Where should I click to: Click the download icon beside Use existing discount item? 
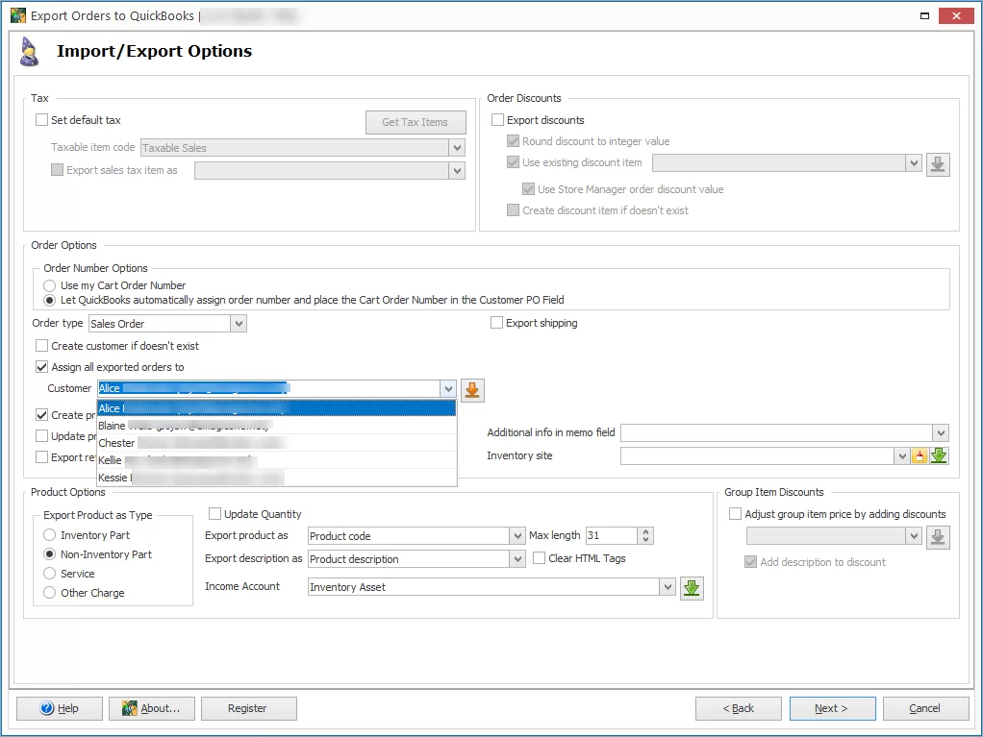[x=938, y=163]
